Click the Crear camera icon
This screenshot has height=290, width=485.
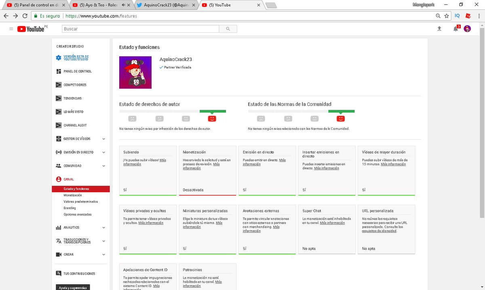tap(59, 254)
